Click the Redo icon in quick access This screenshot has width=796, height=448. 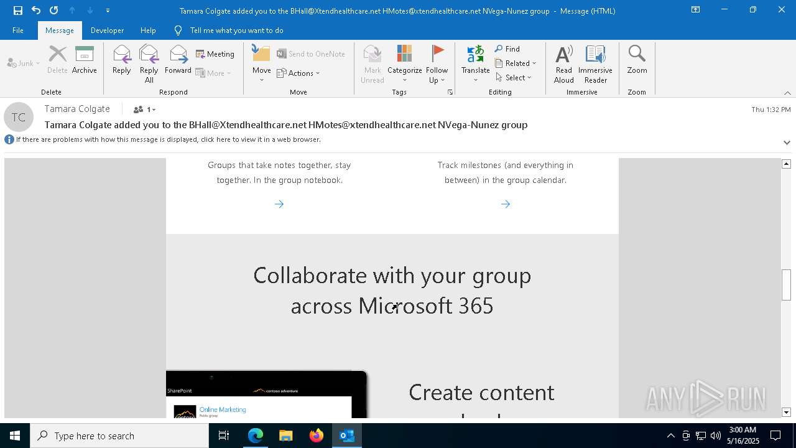[54, 10]
